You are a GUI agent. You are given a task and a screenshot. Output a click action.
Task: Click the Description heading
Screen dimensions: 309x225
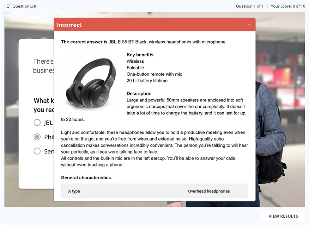139,94
